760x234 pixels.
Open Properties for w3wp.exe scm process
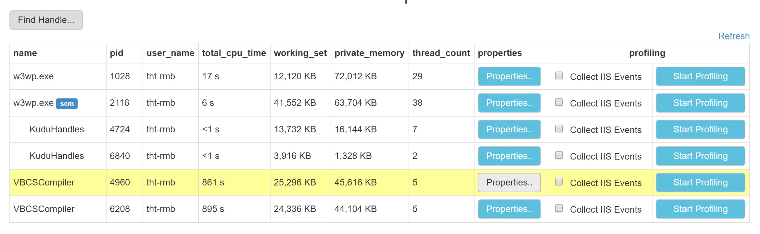point(509,103)
